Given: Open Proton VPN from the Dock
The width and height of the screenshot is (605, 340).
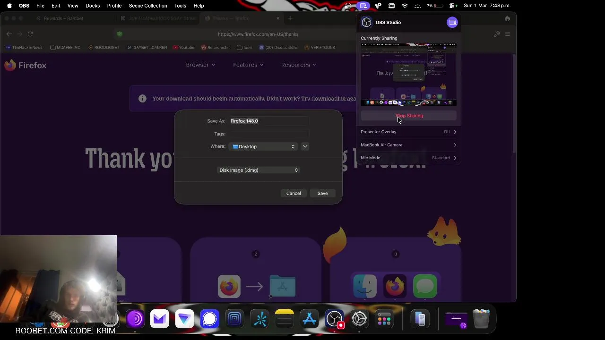Looking at the screenshot, I should [x=184, y=319].
